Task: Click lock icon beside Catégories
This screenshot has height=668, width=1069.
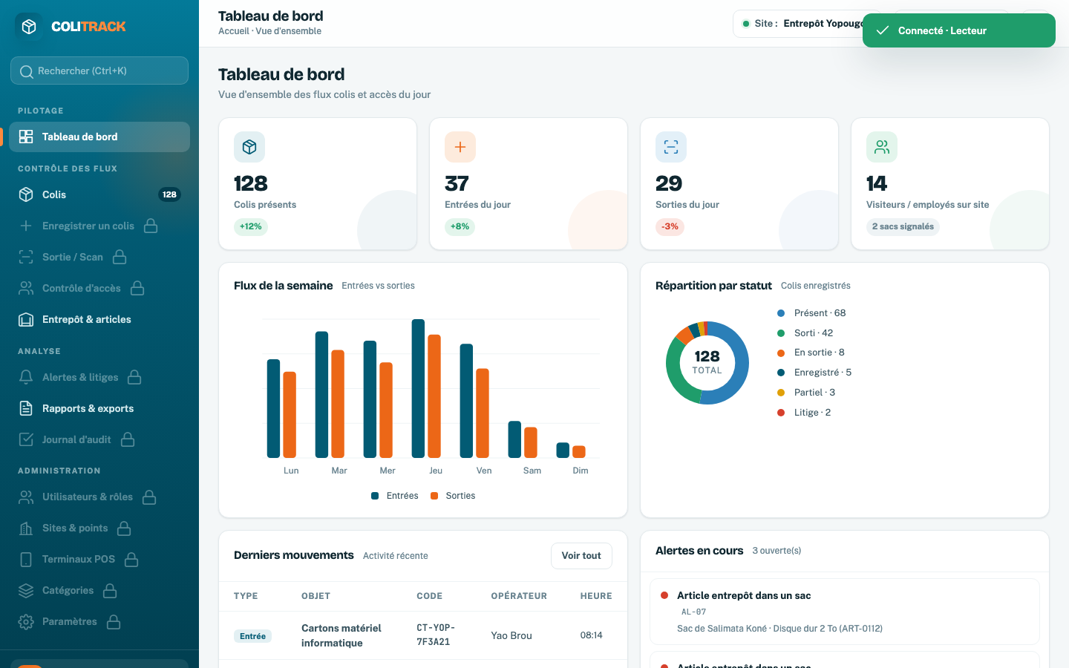Action: (110, 590)
